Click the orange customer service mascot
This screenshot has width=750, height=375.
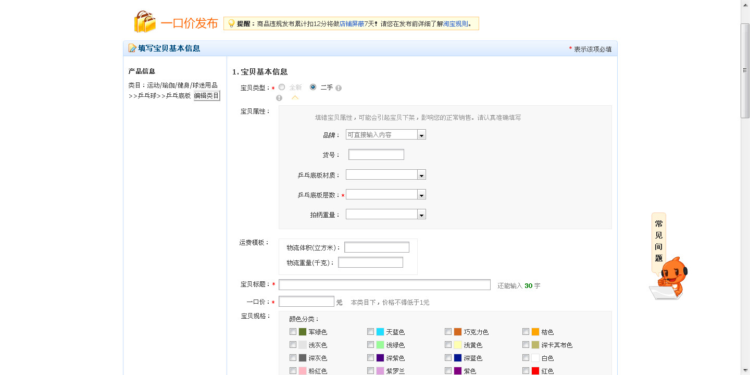pyautogui.click(x=669, y=279)
